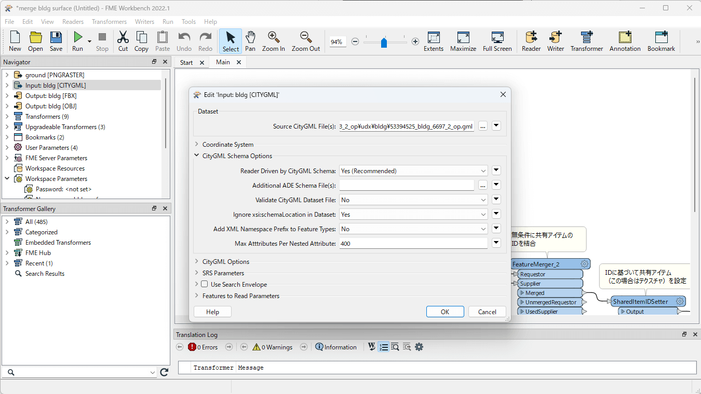Toggle the 0 Warnings log filter
Viewport: 701px width, 394px height.
(273, 347)
